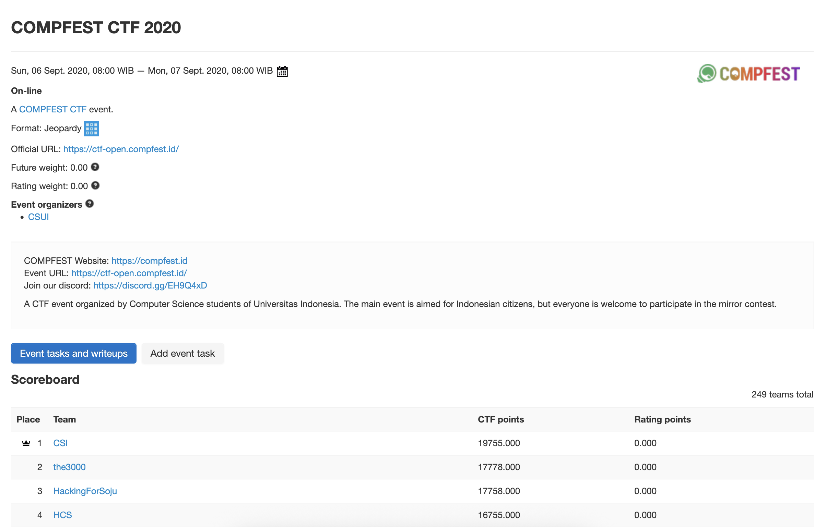Open Event URL link in description box
This screenshot has width=826, height=527.
[129, 273]
